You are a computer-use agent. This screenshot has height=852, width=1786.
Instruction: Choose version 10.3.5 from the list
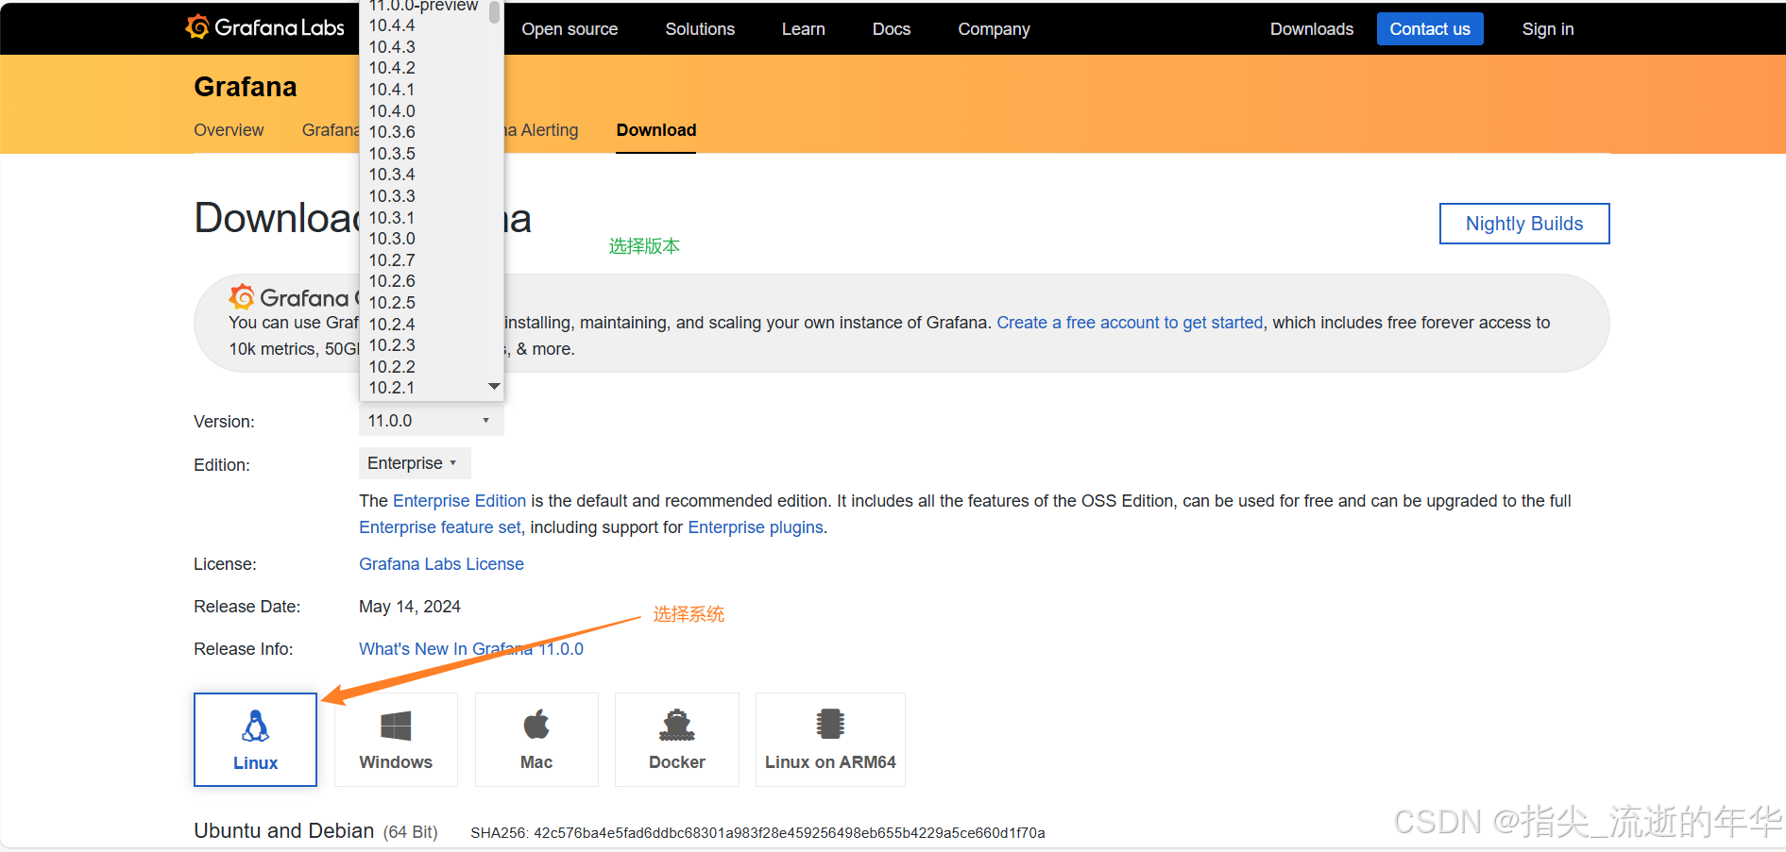click(x=391, y=154)
